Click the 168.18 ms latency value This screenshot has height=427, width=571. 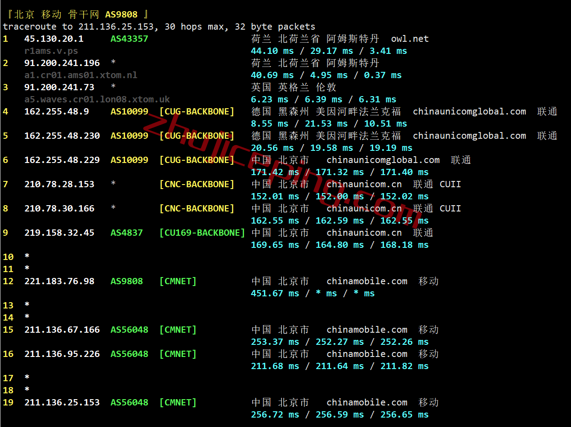pyautogui.click(x=405, y=245)
